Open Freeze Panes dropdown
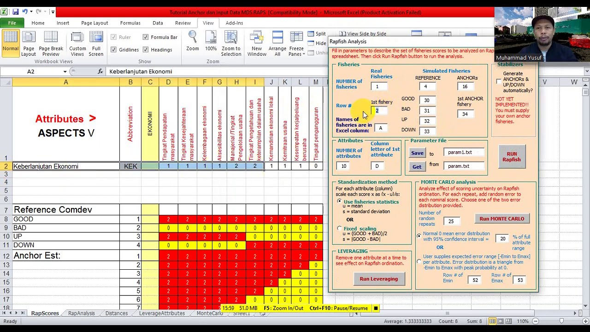Viewport: 590px width, 332px height. [x=296, y=44]
